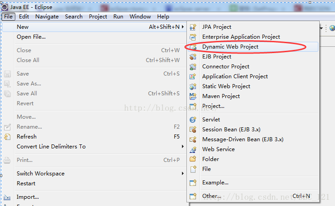The height and width of the screenshot is (206, 335).
Task: Open the toolbar dropdown arrow beside the globe
Action: (x=321, y=28)
